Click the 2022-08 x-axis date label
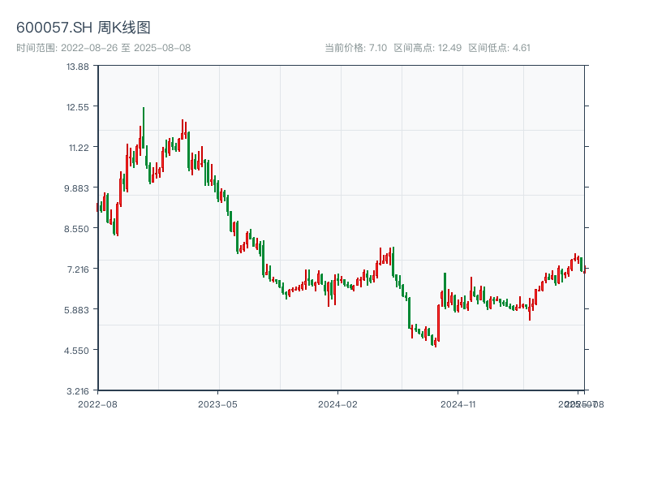The image size is (649, 487). [x=97, y=403]
